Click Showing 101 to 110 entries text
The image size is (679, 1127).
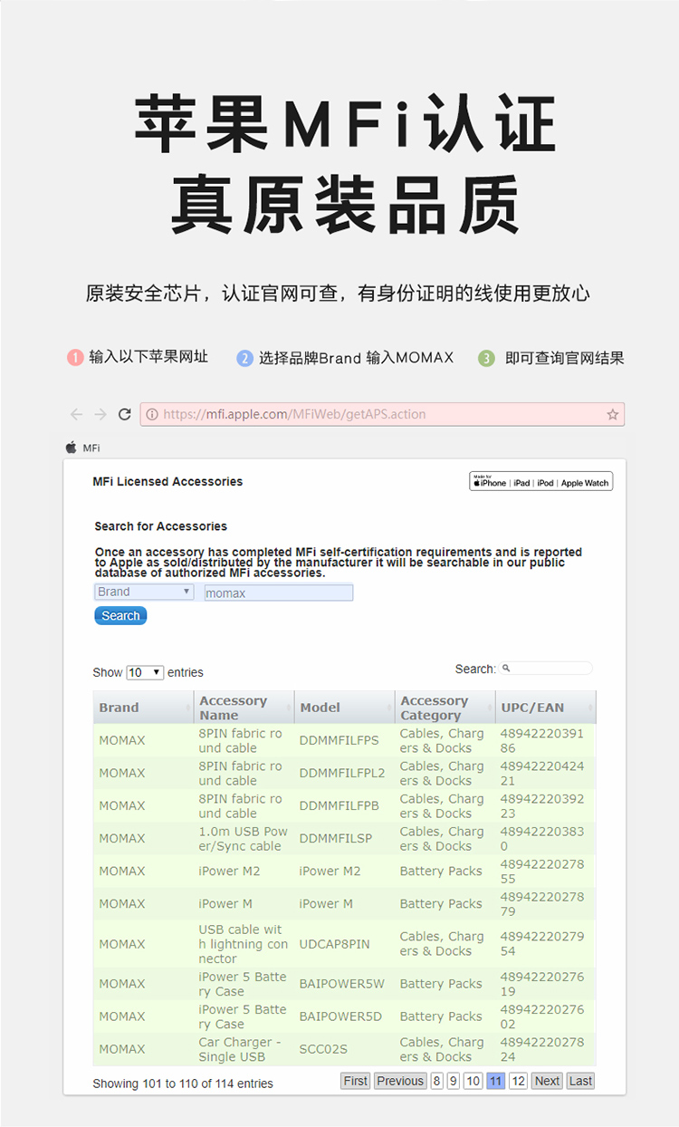(182, 1083)
